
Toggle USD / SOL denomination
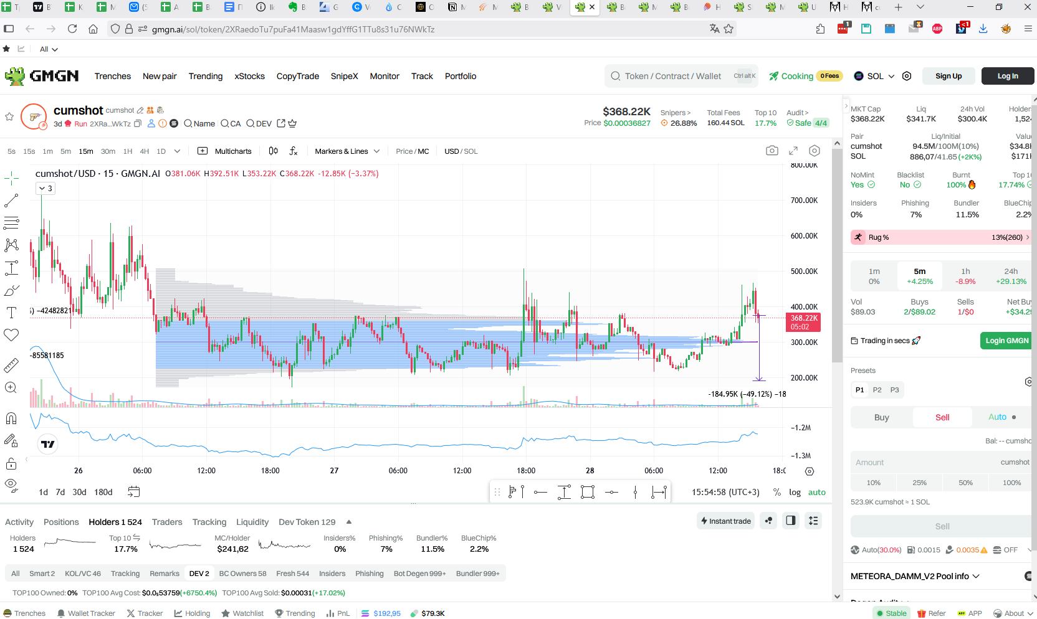click(461, 151)
